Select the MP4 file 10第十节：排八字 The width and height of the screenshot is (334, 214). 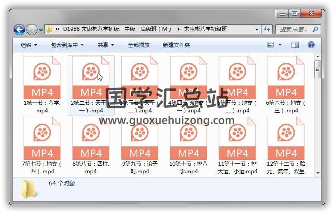(x=188, y=146)
